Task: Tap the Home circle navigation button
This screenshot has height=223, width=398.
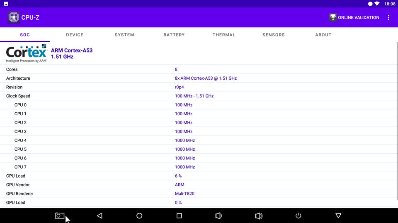Action: [x=139, y=216]
